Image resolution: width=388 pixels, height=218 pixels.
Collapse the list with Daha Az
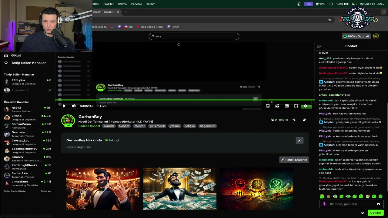tap(46, 191)
